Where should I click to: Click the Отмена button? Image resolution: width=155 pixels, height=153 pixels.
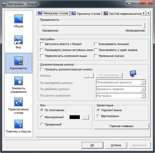(x=116, y=145)
